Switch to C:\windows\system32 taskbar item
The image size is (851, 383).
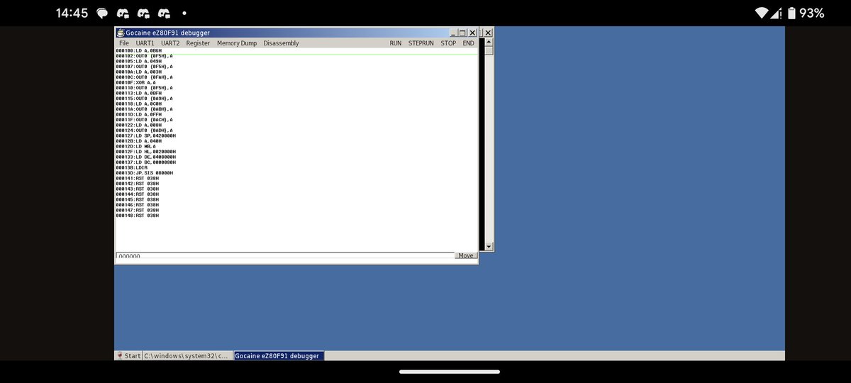187,355
